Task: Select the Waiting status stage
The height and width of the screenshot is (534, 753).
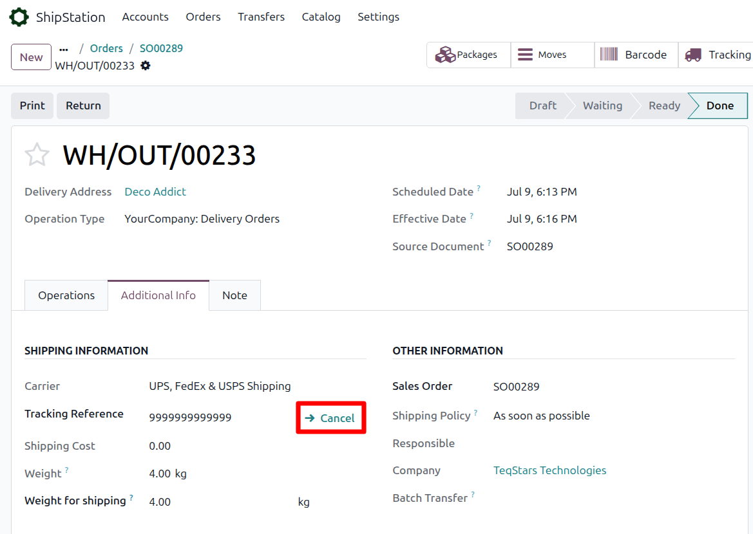Action: 602,106
